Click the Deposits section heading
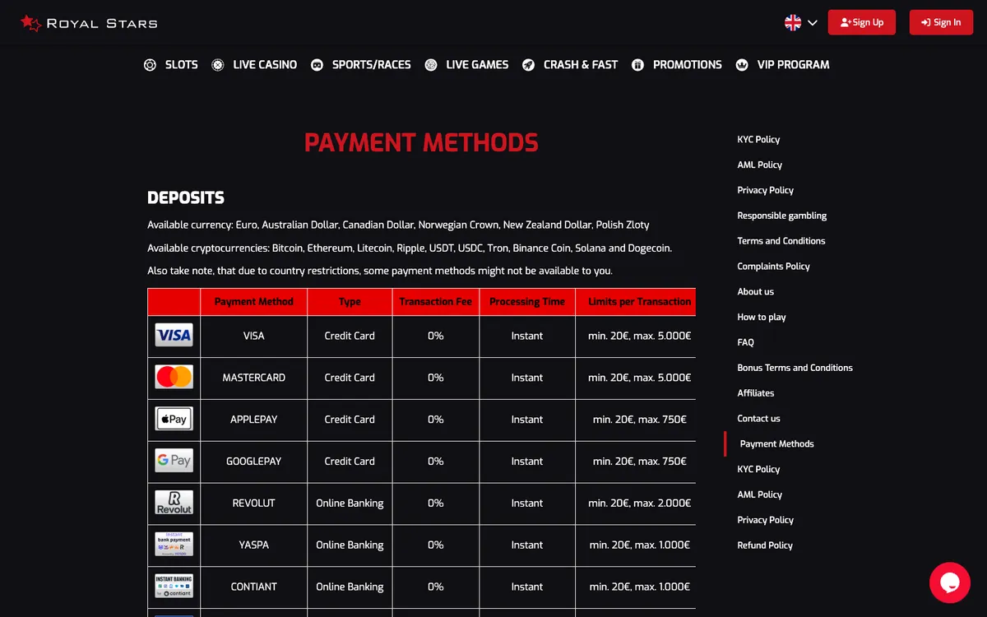The height and width of the screenshot is (617, 987). tap(186, 198)
